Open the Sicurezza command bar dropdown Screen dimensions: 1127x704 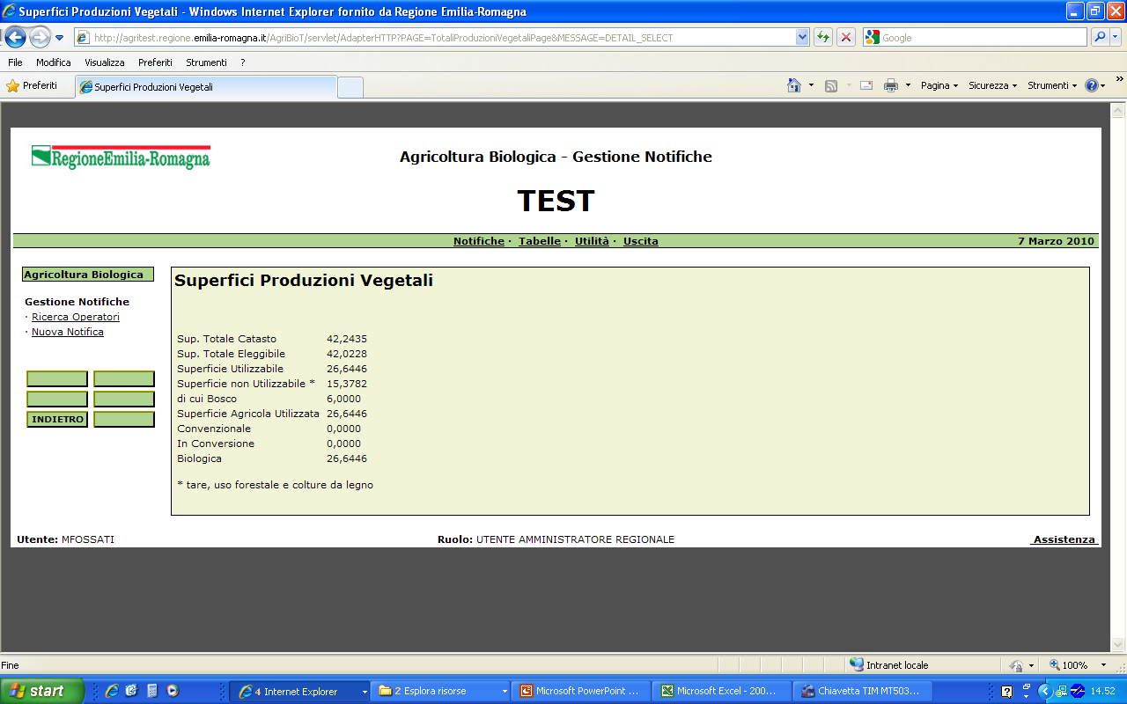pos(992,85)
